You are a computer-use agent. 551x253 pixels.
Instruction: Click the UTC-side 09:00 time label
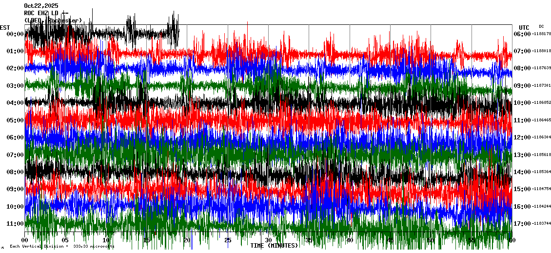pyautogui.click(x=522, y=85)
